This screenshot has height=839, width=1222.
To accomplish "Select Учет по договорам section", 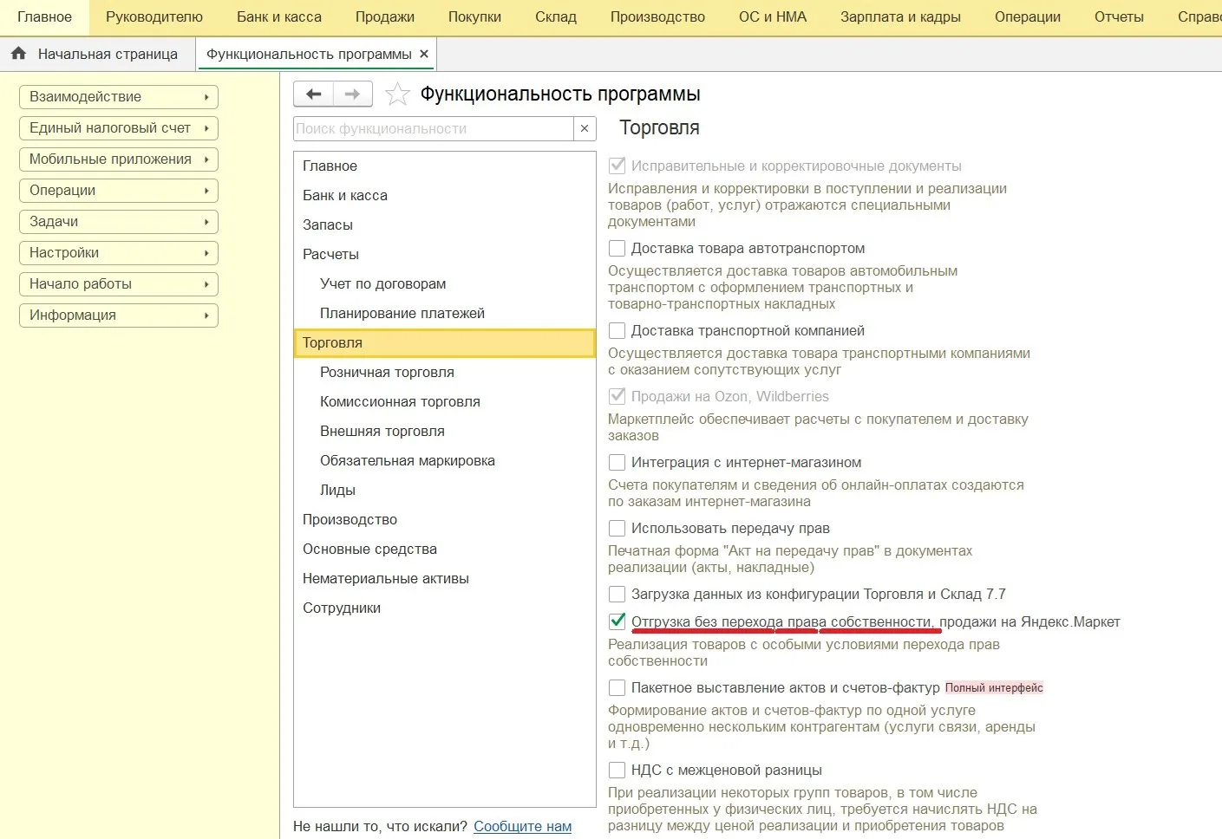I will pyautogui.click(x=445, y=283).
